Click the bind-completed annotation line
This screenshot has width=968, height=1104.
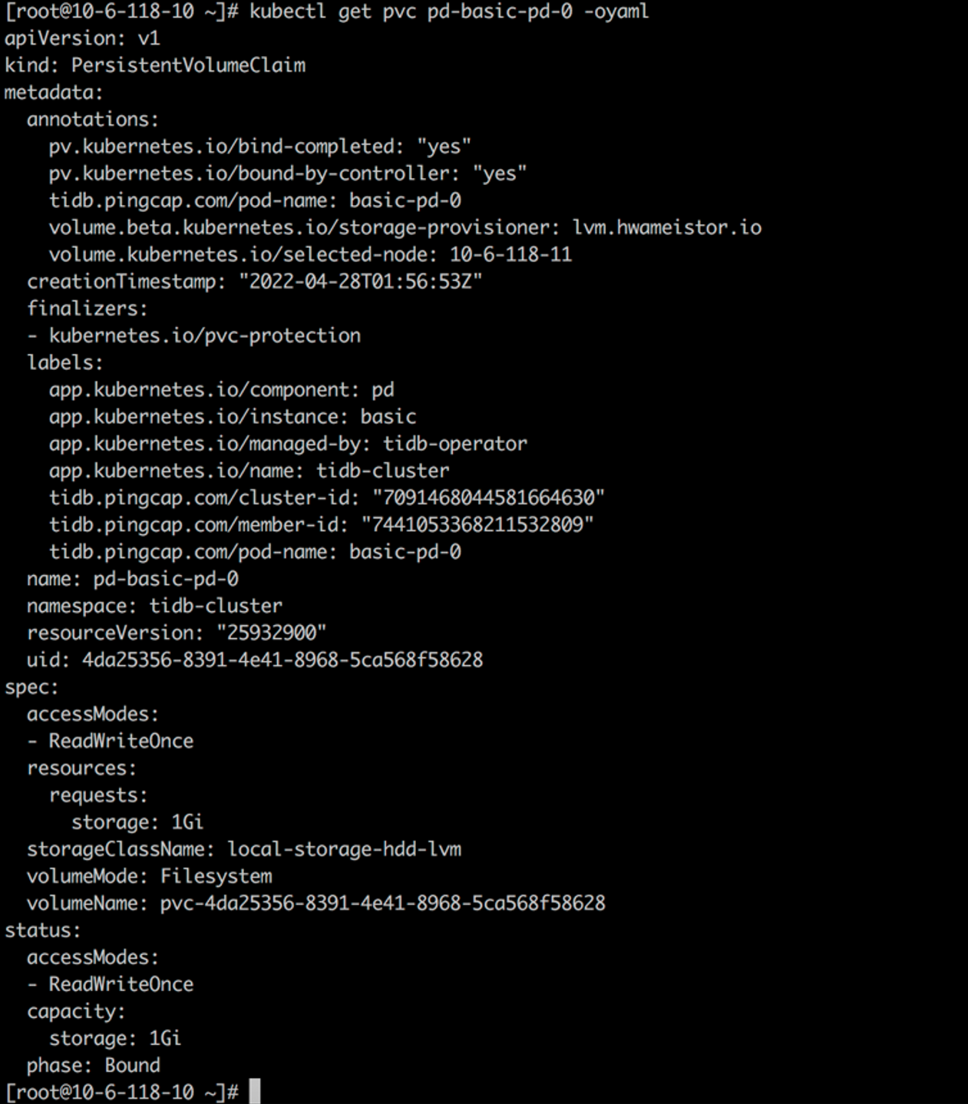click(x=259, y=146)
